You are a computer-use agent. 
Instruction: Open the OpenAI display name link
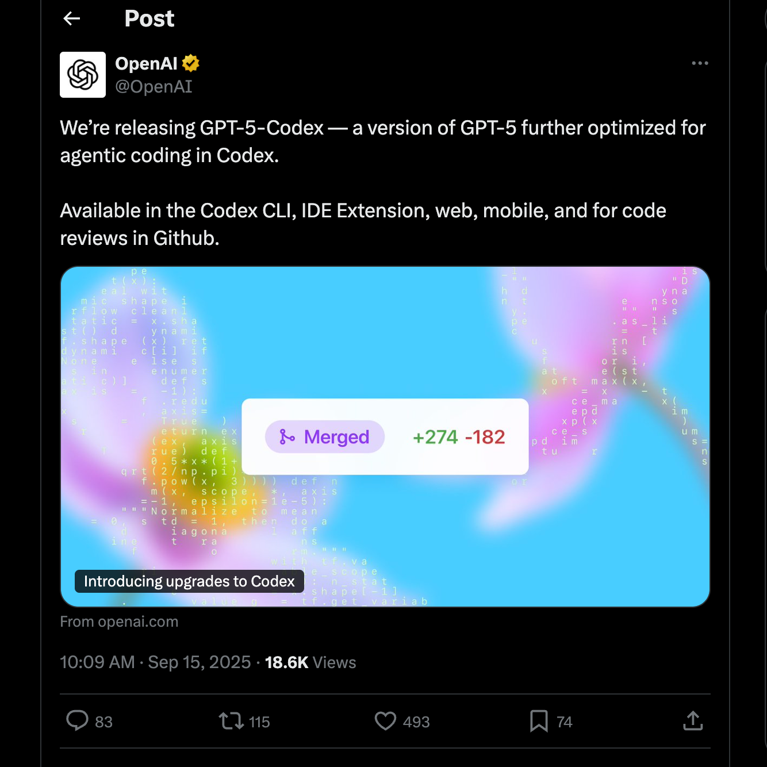(146, 63)
